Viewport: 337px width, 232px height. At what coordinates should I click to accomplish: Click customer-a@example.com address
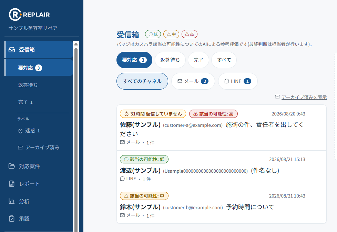point(193,125)
